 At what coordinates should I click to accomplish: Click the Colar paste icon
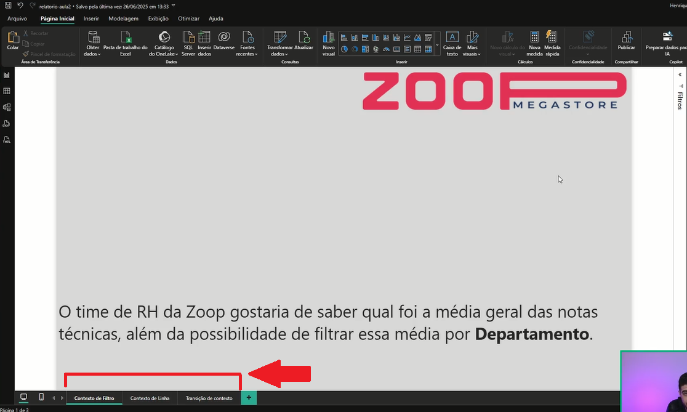click(x=13, y=38)
